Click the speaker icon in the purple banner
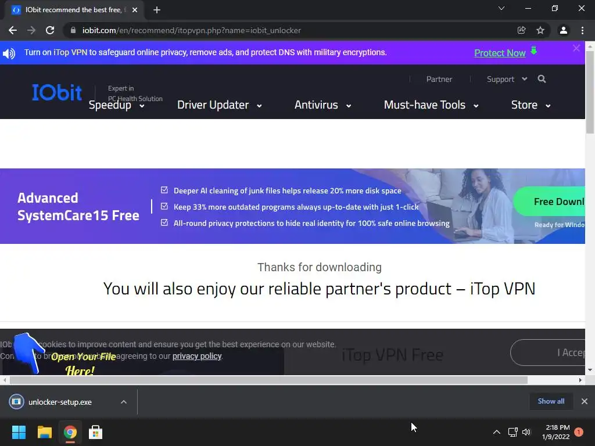 (x=9, y=53)
